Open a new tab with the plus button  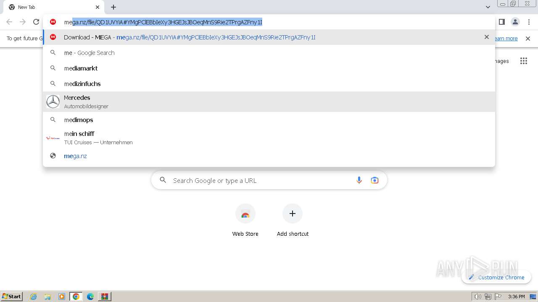click(113, 7)
